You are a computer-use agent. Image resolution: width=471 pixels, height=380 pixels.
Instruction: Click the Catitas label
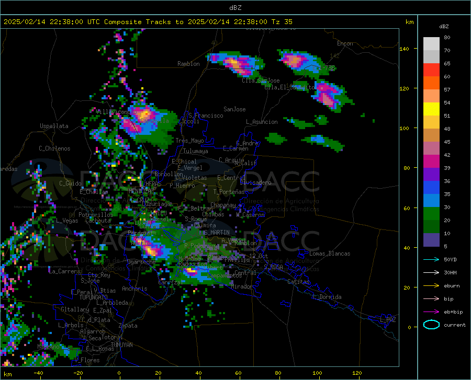[299, 282]
